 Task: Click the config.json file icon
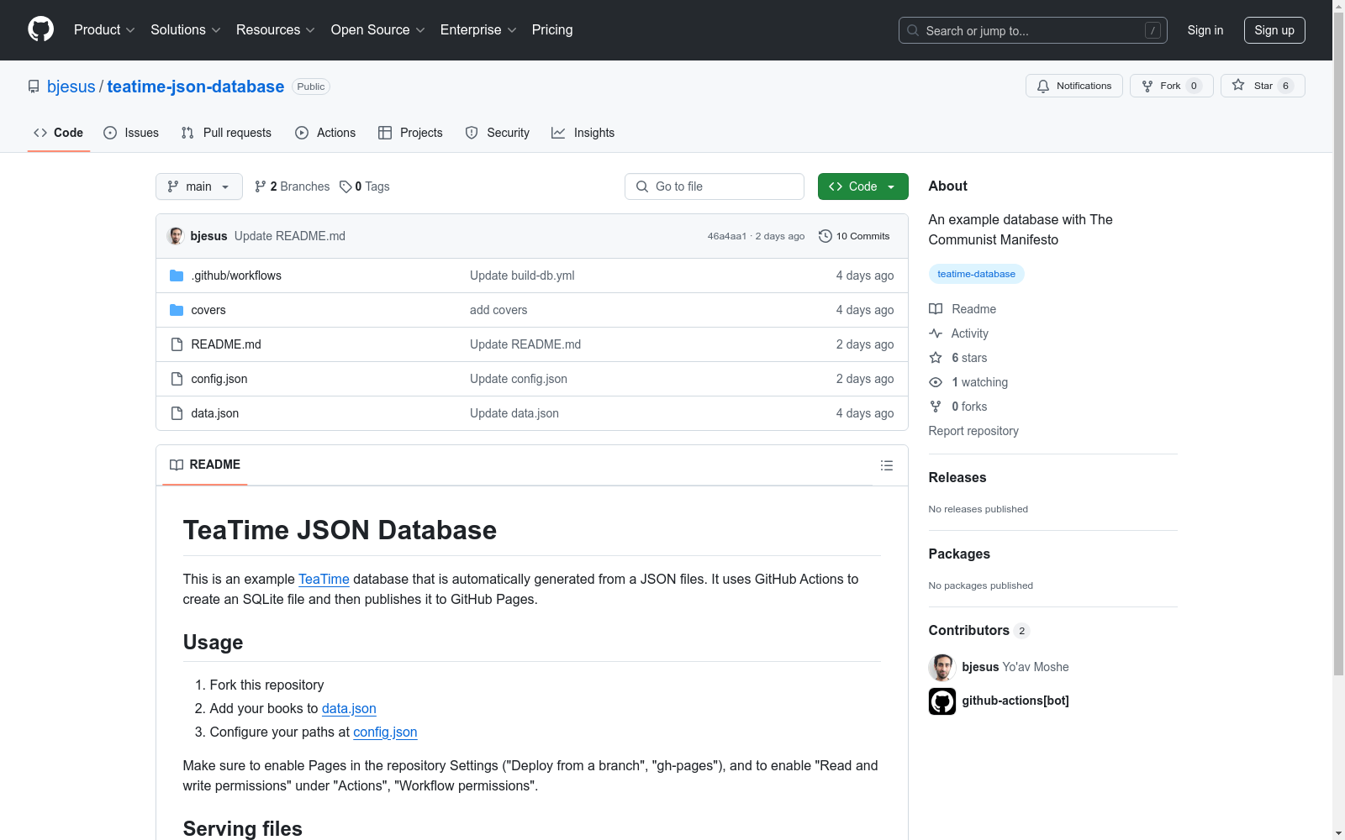pos(177,379)
